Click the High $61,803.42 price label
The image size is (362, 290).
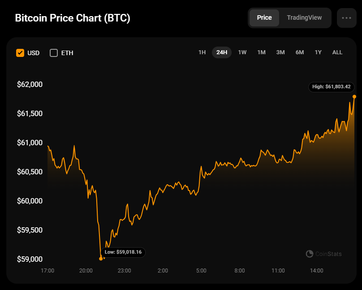coord(332,87)
